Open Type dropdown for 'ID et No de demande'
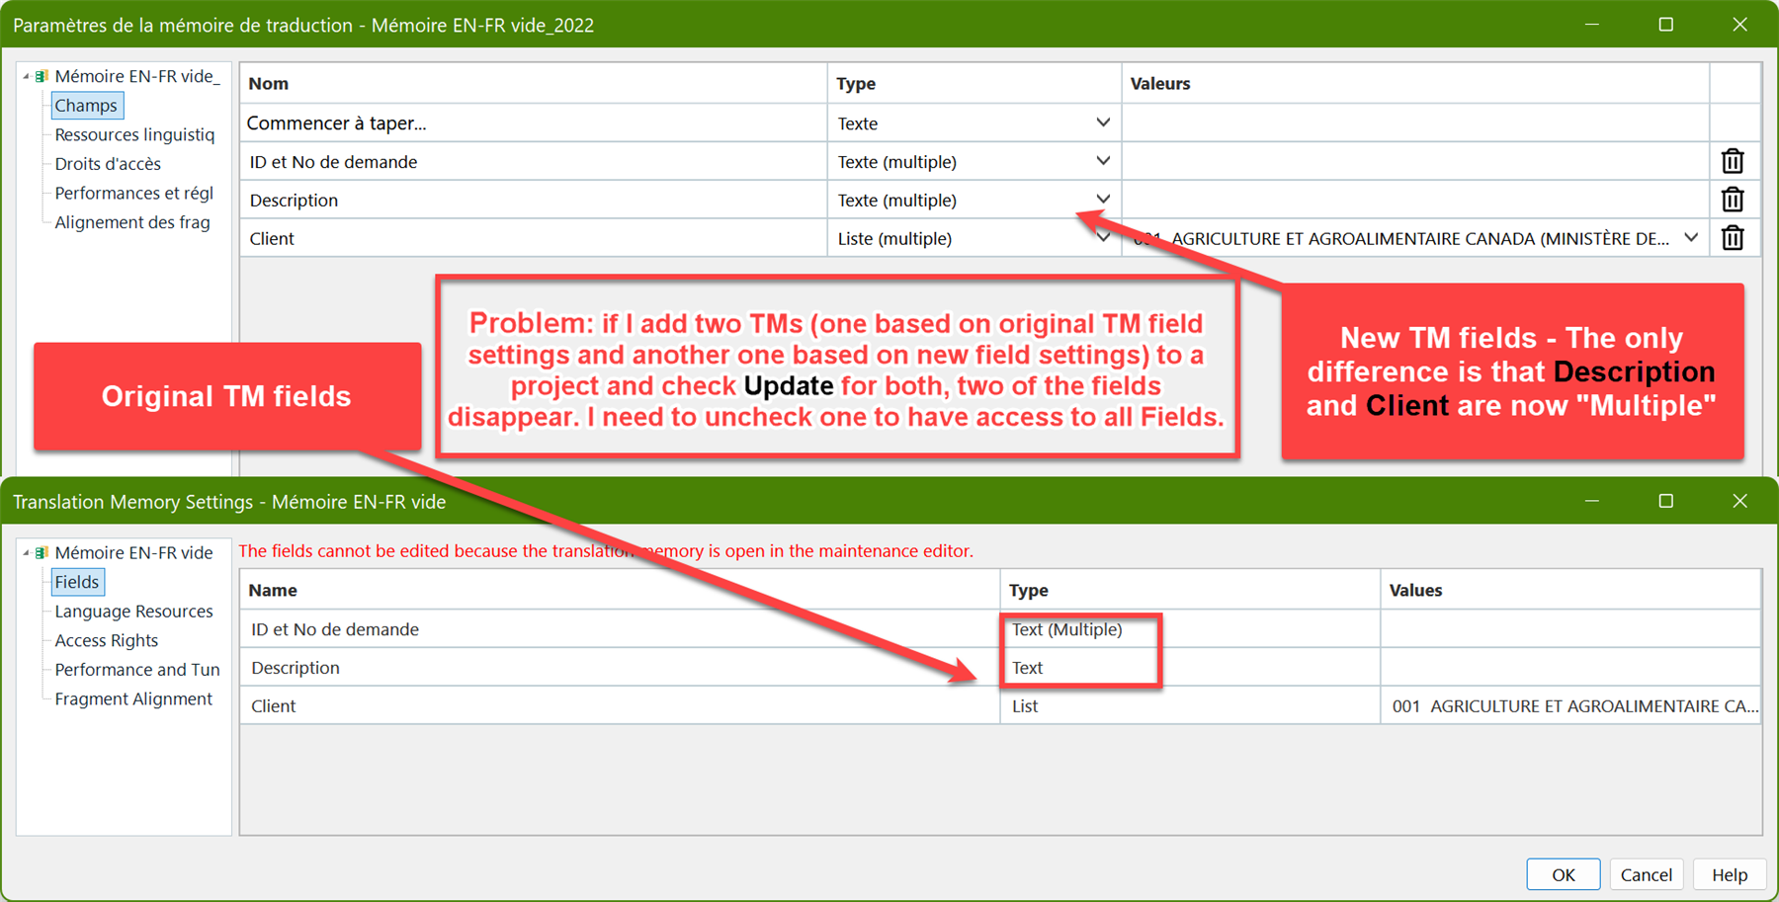The width and height of the screenshot is (1779, 902). pos(1103,161)
